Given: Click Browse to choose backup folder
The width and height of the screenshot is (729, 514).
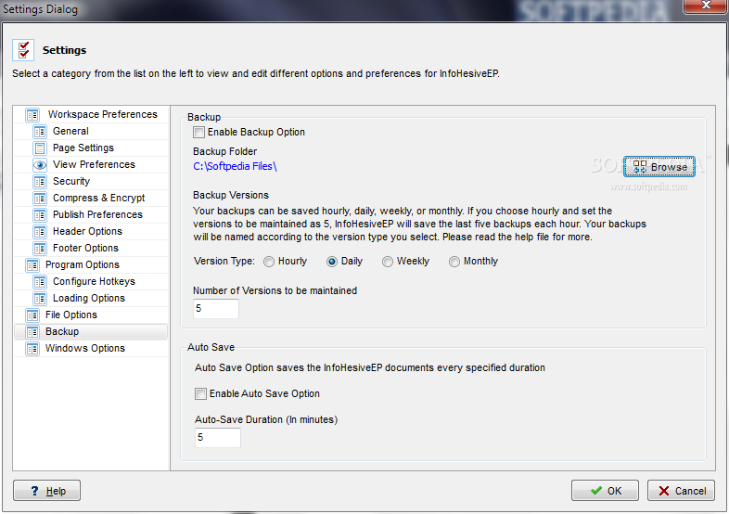Looking at the screenshot, I should point(659,166).
